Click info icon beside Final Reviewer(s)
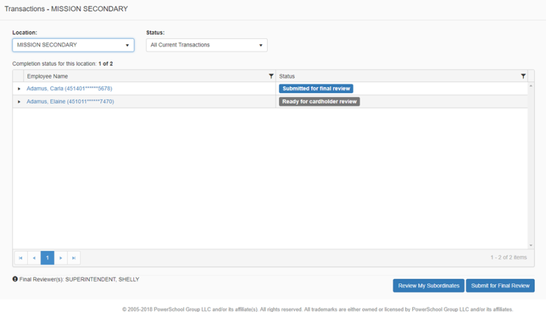 pos(15,279)
